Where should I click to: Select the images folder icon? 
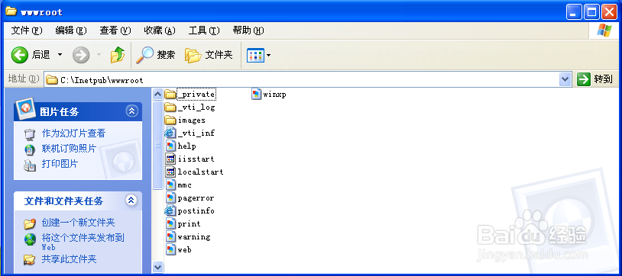pyautogui.click(x=170, y=120)
